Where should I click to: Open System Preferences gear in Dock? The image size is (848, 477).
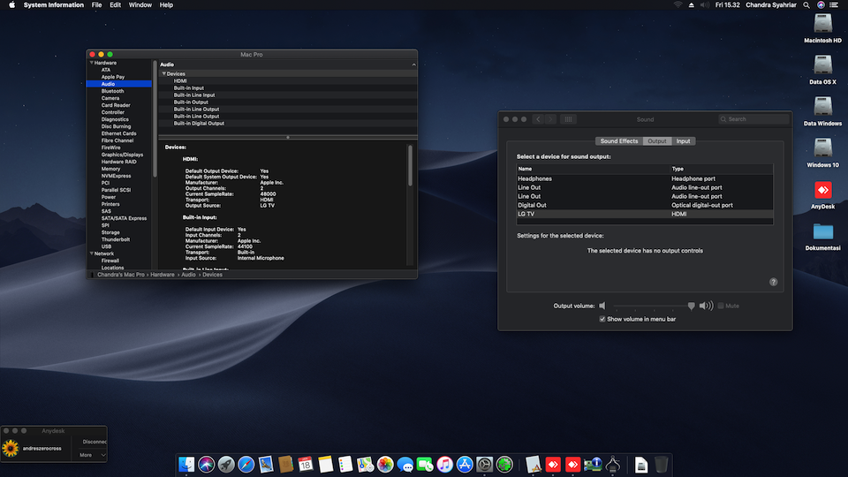pyautogui.click(x=485, y=464)
